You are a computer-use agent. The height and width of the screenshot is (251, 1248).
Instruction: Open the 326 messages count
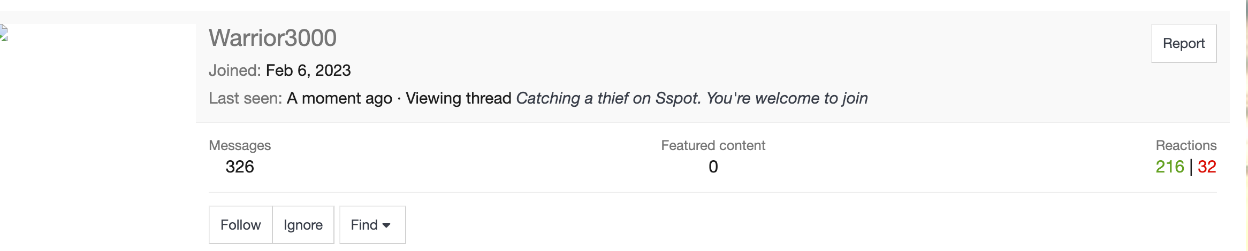(240, 167)
